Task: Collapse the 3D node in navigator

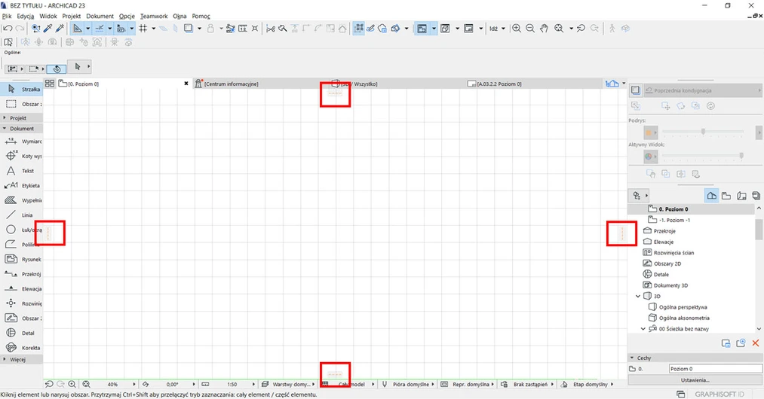Action: (x=638, y=296)
